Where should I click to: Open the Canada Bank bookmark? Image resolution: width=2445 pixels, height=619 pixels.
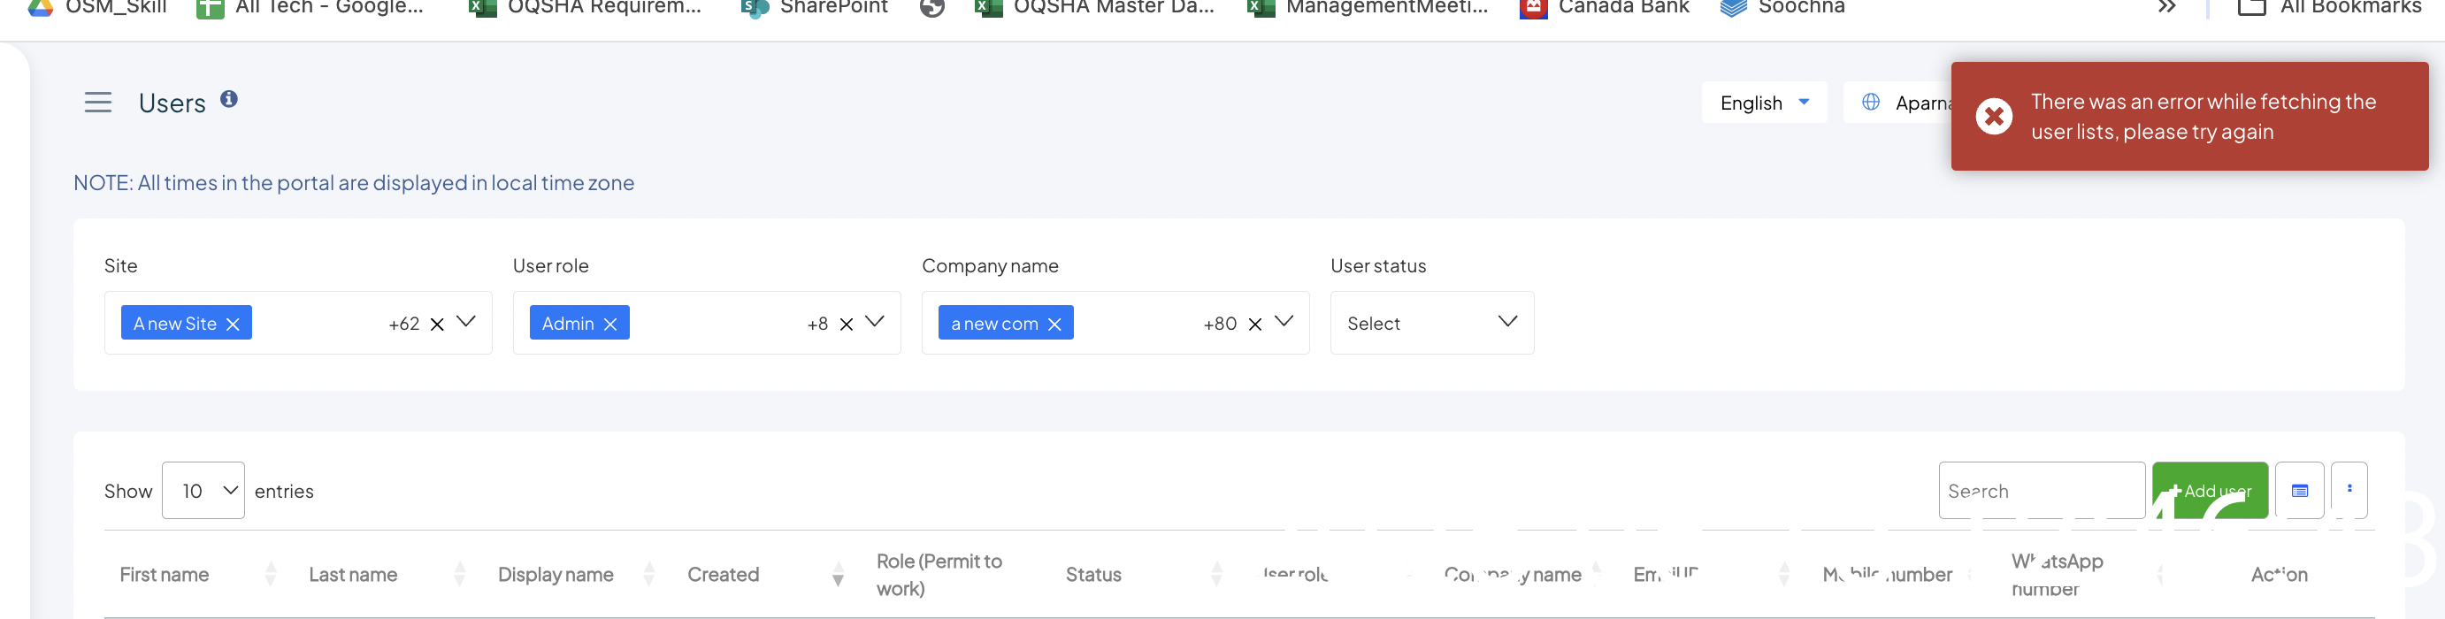(x=1605, y=8)
